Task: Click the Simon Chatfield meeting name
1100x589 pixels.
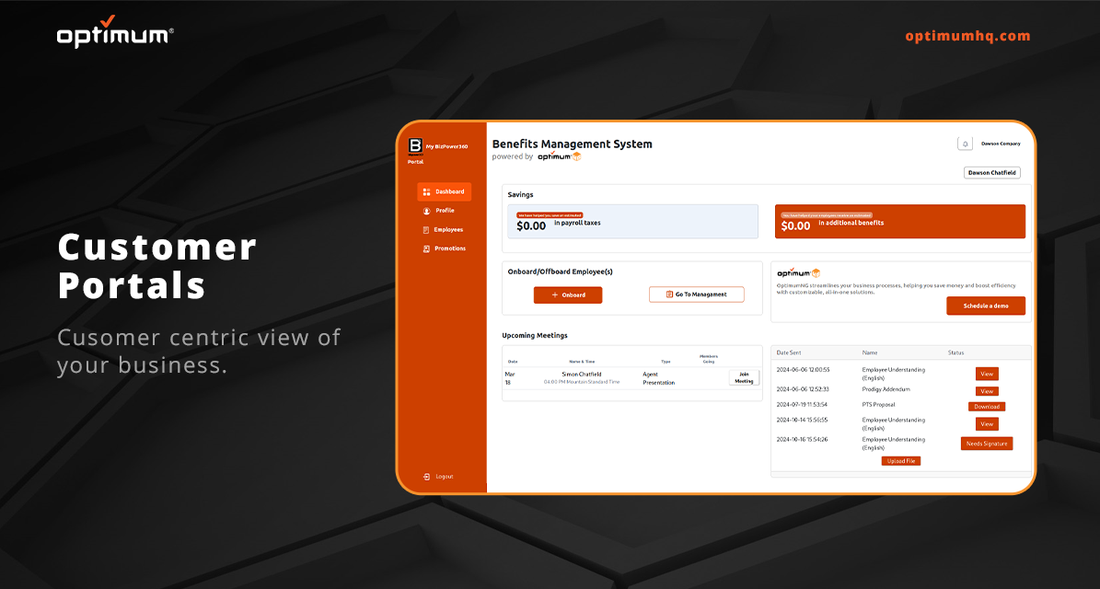Action: pos(582,375)
